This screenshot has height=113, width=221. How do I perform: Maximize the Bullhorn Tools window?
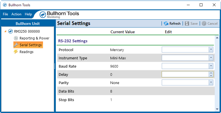pos(201,5)
